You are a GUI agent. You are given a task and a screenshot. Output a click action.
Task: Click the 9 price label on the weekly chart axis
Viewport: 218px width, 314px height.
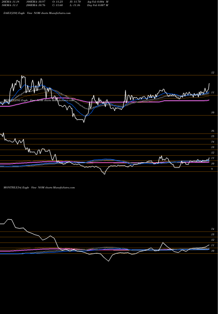pos(212,169)
